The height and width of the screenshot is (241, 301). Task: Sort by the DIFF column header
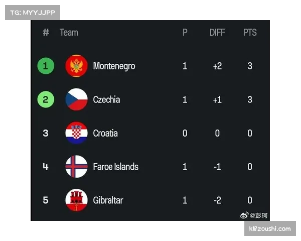tap(218, 33)
